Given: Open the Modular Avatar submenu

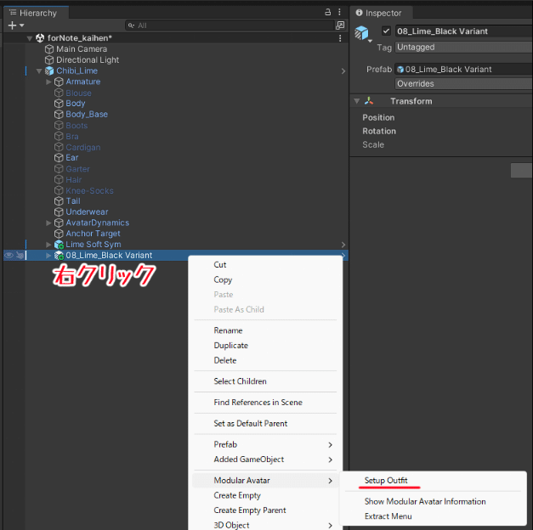Looking at the screenshot, I should 265,481.
